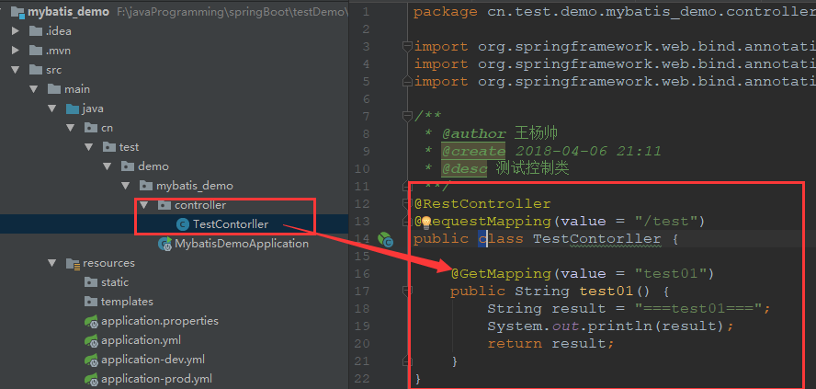This screenshot has height=389, width=816.
Task: Click the test package icon
Action: point(109,147)
